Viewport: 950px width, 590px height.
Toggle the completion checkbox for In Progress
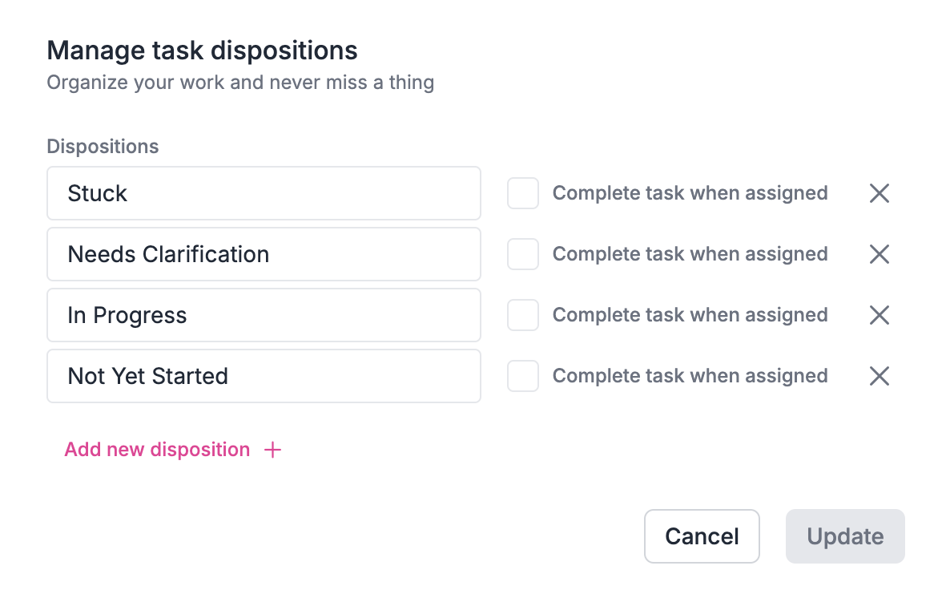[x=522, y=315]
